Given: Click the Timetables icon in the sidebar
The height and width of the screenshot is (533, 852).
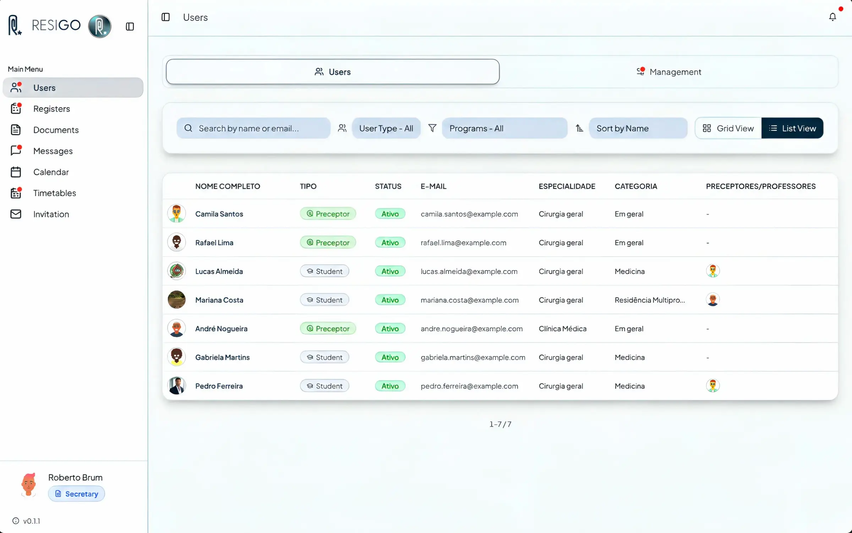Looking at the screenshot, I should click(16, 193).
